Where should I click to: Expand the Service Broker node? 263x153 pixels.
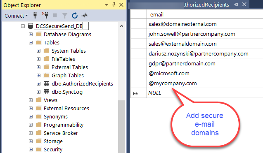[31, 133]
